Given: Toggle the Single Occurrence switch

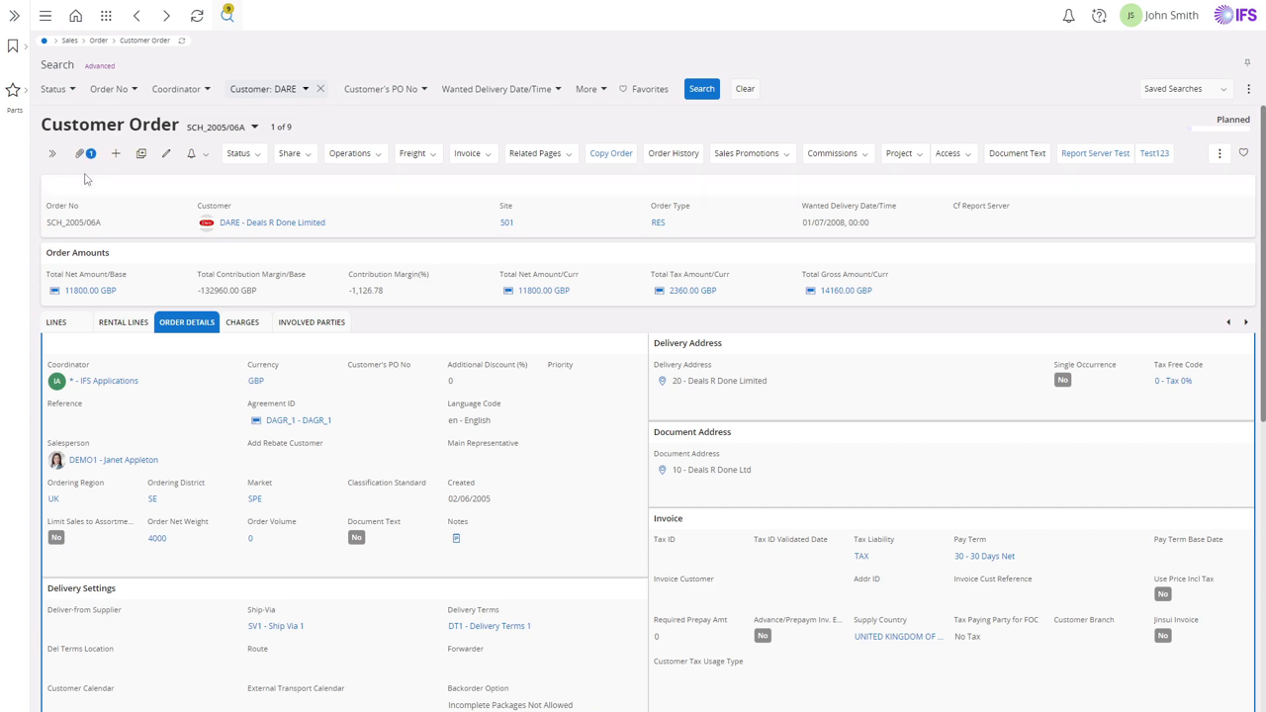Looking at the screenshot, I should click(x=1062, y=380).
